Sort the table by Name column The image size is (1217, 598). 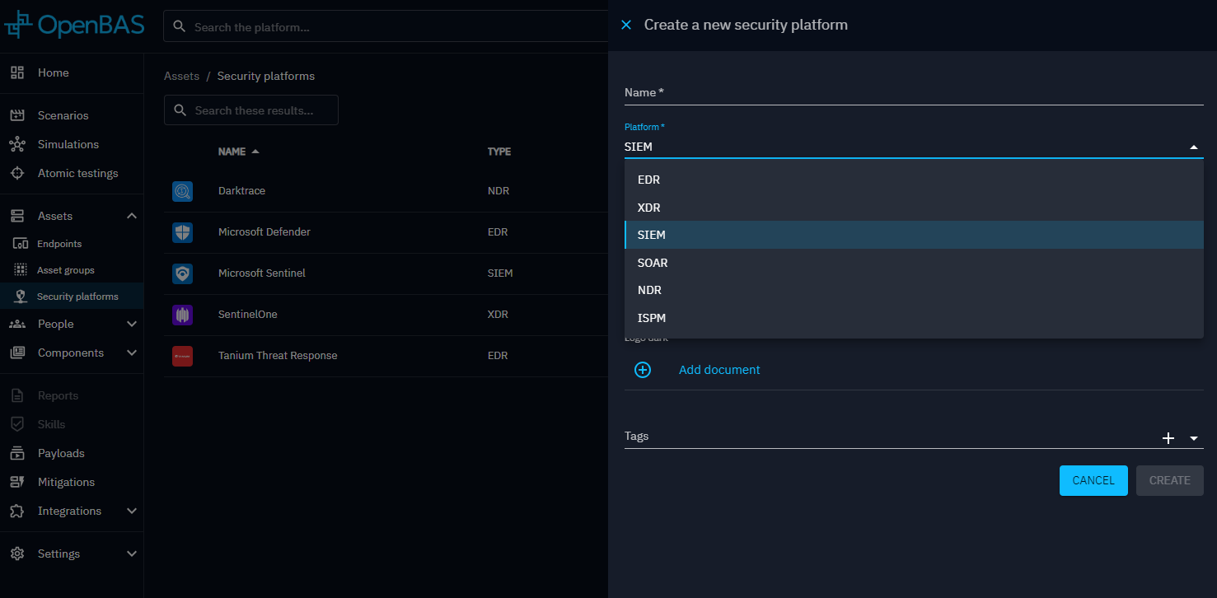tap(232, 152)
